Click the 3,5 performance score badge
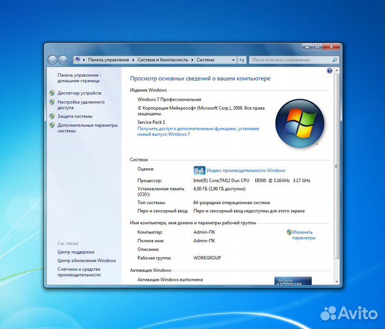This screenshot has height=329, width=385. (199, 171)
